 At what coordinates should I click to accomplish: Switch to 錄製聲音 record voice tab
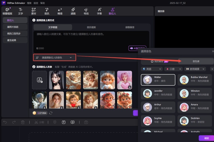[130, 27]
